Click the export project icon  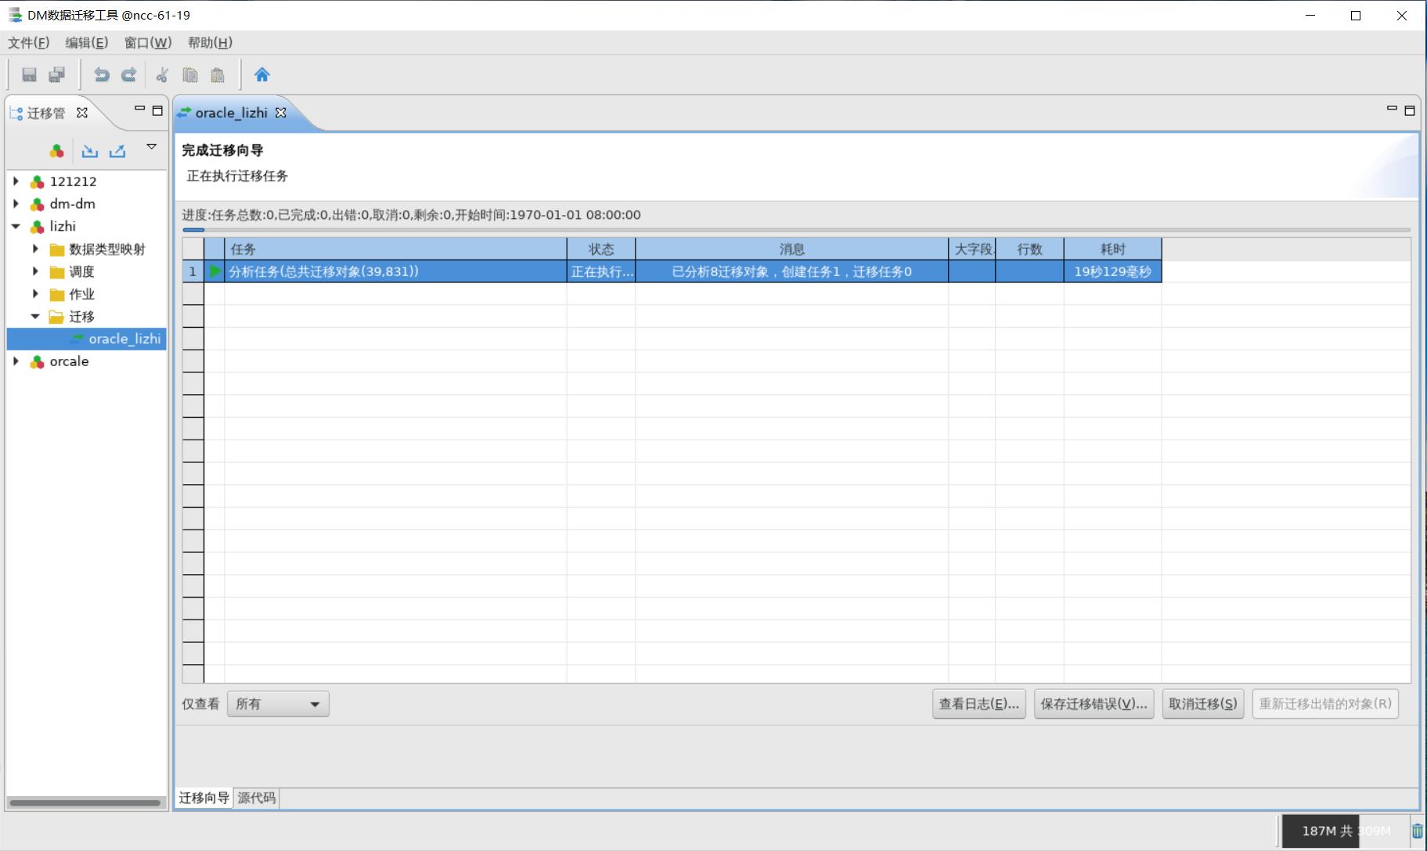[x=117, y=151]
